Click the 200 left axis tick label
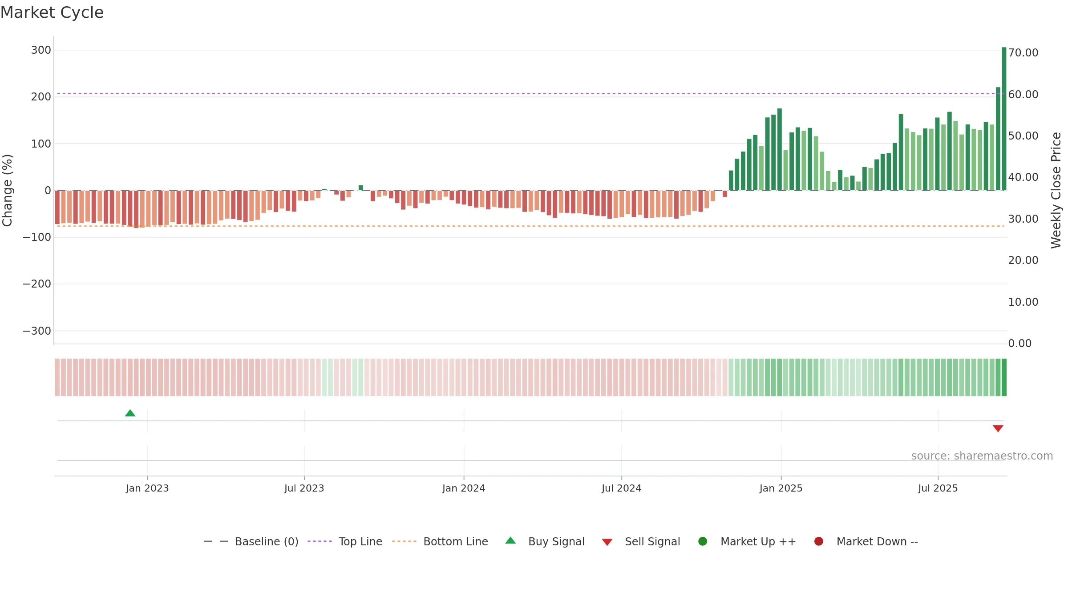Image resolution: width=1068 pixels, height=600 pixels. [x=41, y=97]
